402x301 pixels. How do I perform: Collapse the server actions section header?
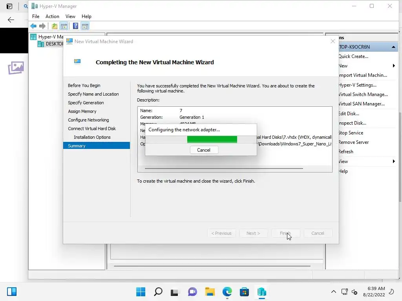(x=393, y=47)
